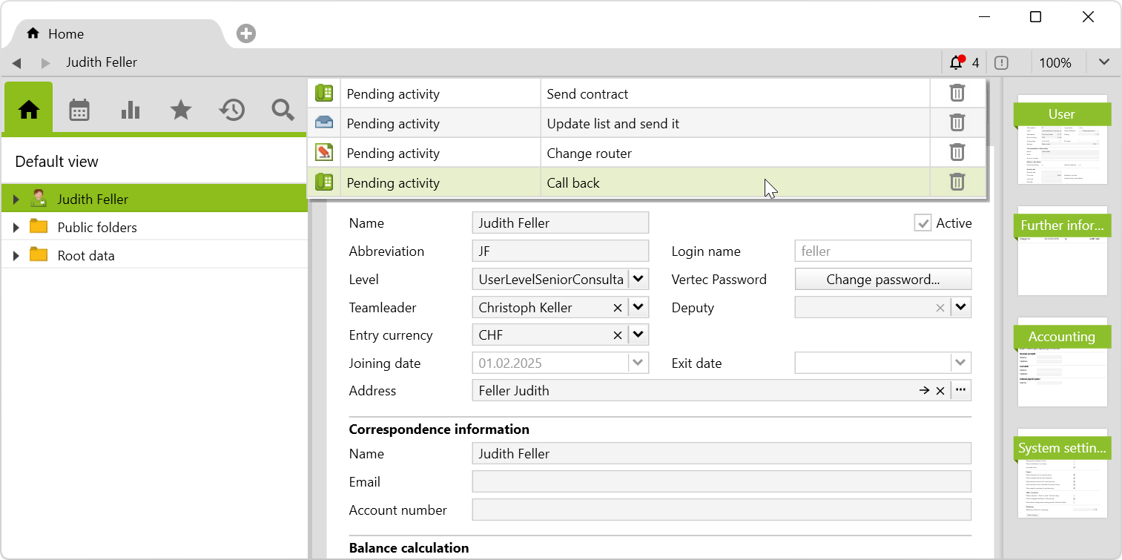Viewport: 1122px width, 560px height.
Task: Open the favorites star icon
Action: 181,111
